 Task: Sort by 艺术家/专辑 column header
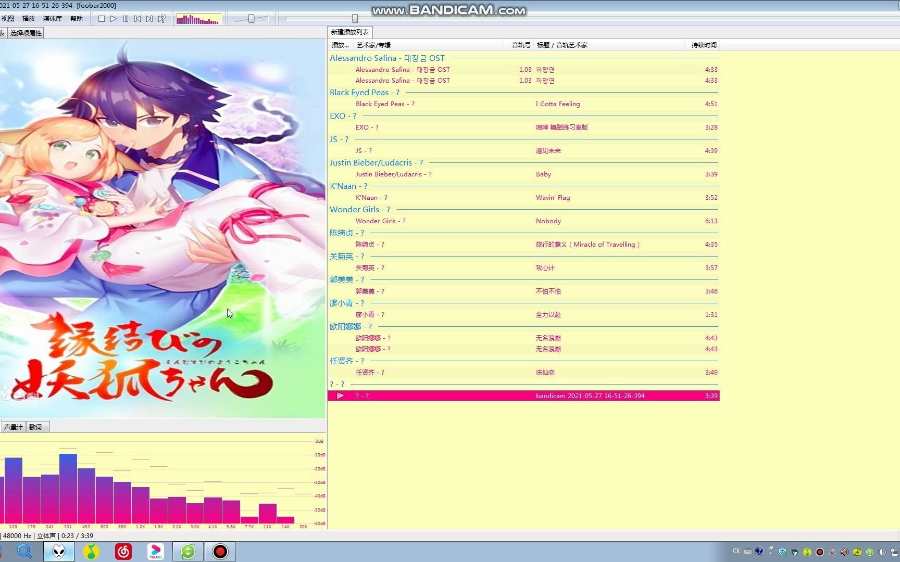pyautogui.click(x=427, y=45)
